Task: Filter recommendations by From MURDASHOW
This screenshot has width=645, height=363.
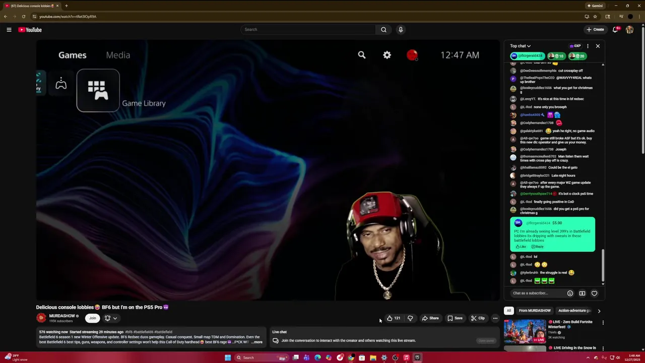Action: click(535, 311)
